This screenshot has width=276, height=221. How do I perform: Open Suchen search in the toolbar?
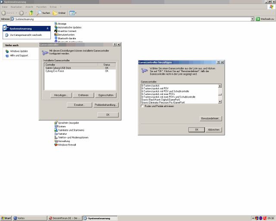(x=43, y=13)
